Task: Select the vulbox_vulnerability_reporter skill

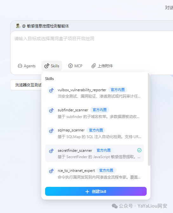Action: [95, 93]
